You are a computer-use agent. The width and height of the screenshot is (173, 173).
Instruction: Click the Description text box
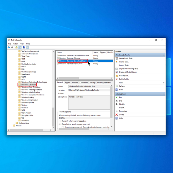[x=89, y=102]
